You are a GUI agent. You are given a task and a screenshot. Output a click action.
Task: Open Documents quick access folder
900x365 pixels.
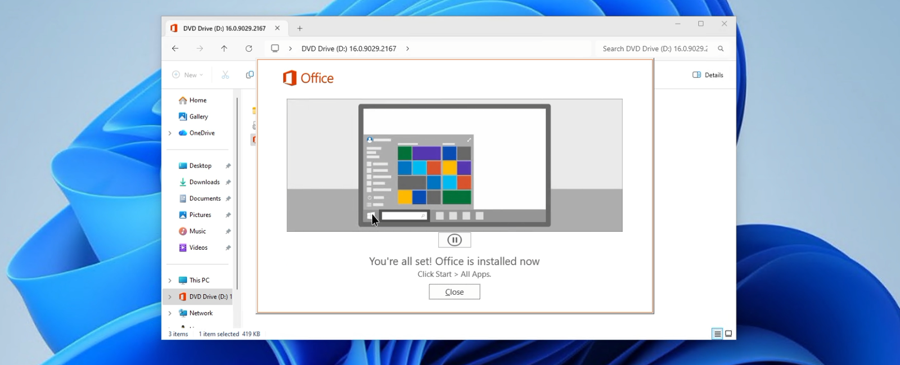[x=205, y=198]
